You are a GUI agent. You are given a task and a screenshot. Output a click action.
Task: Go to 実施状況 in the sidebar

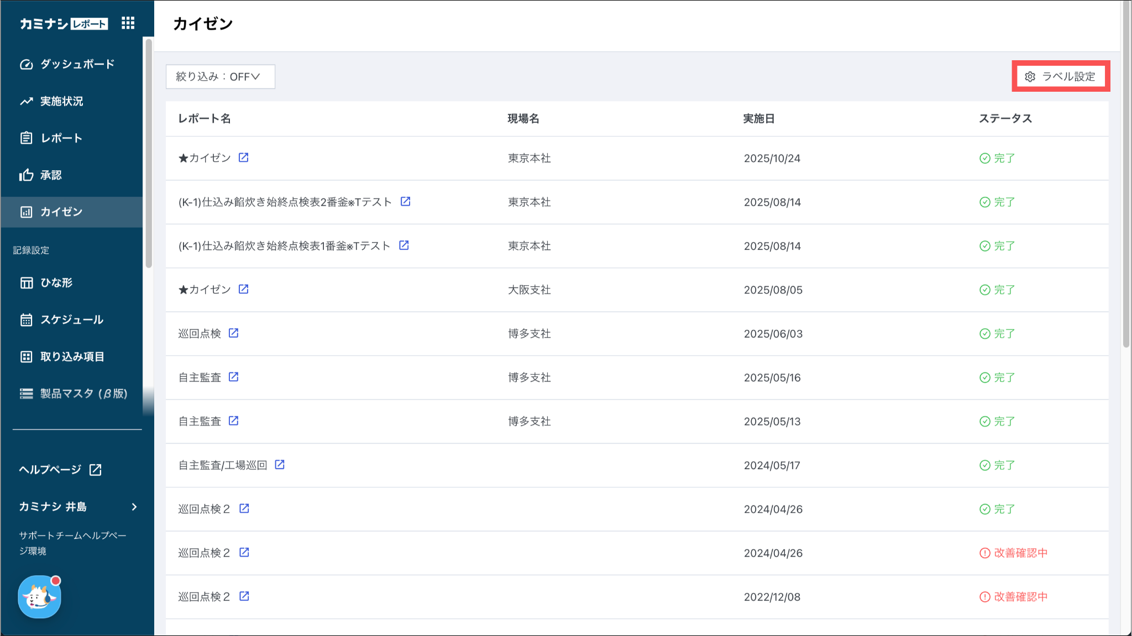click(61, 101)
